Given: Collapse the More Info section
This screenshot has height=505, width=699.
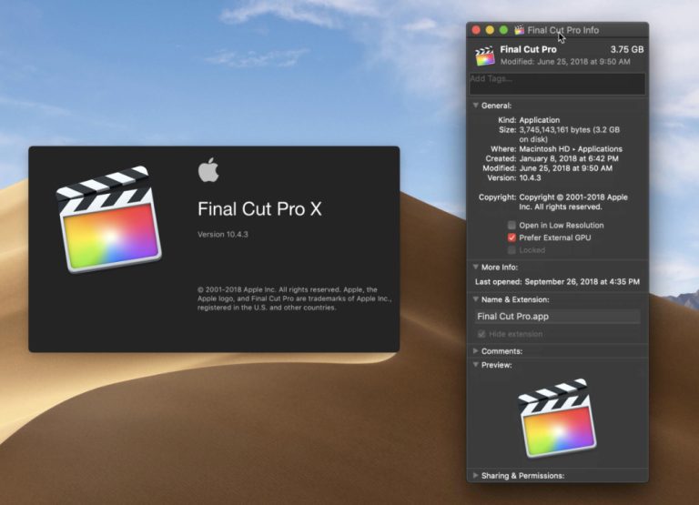Looking at the screenshot, I should pyautogui.click(x=475, y=268).
